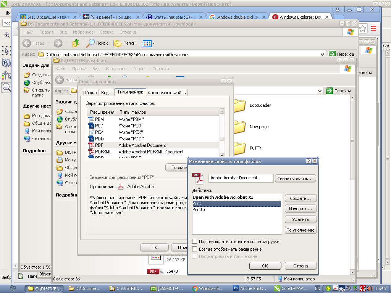391x293 pixels.
Task: Expand the address dropdown in raspbian window
Action: [320, 91]
